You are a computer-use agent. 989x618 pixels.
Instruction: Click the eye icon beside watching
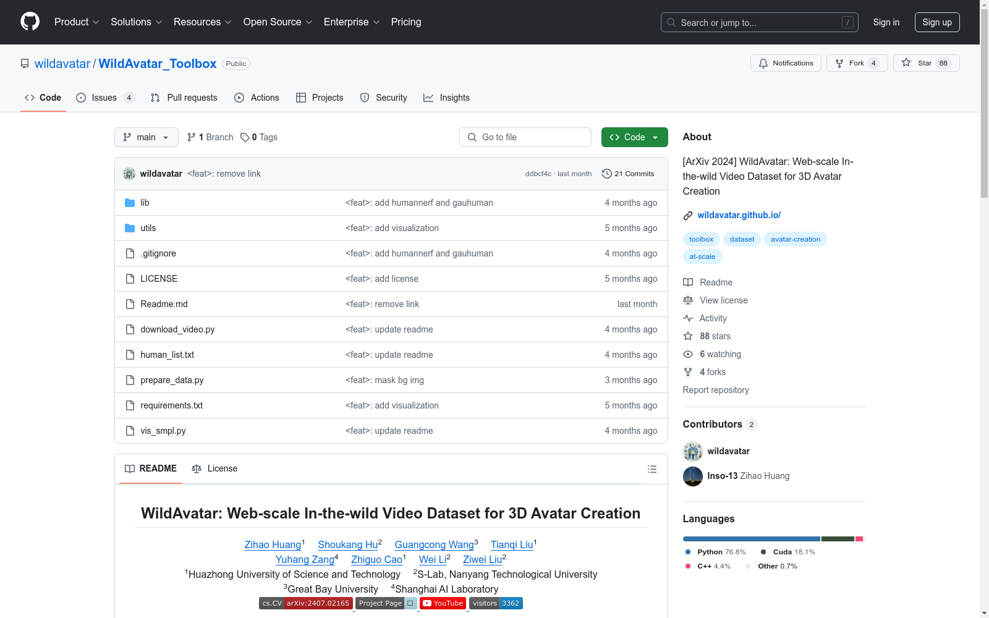(688, 354)
